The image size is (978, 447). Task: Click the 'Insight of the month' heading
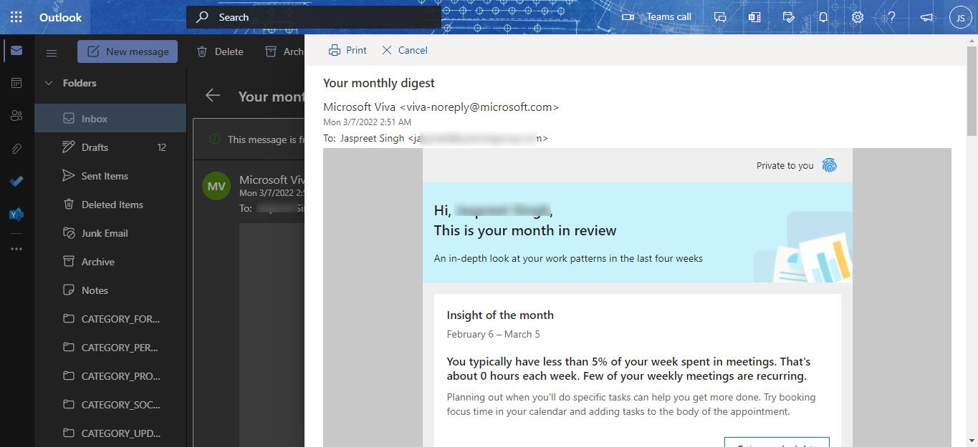pos(500,315)
